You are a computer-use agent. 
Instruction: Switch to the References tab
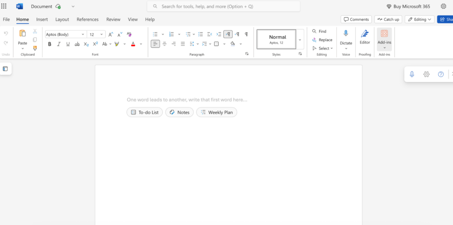pyautogui.click(x=88, y=19)
